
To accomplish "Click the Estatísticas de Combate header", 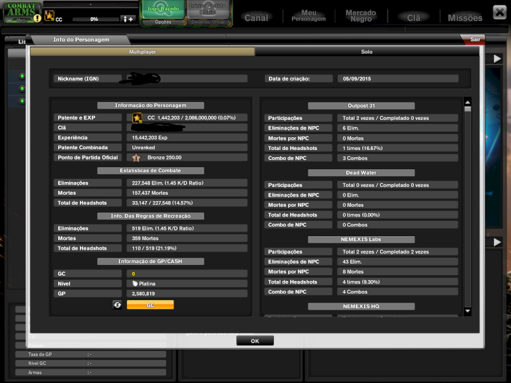I will [x=151, y=170].
